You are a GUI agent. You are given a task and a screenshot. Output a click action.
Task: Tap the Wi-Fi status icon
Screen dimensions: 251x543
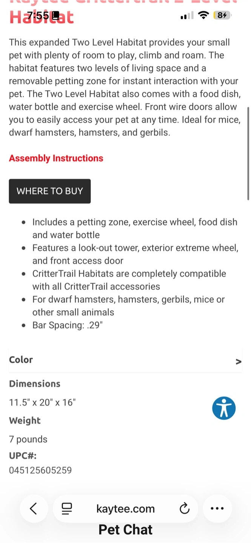pyautogui.click(x=203, y=15)
